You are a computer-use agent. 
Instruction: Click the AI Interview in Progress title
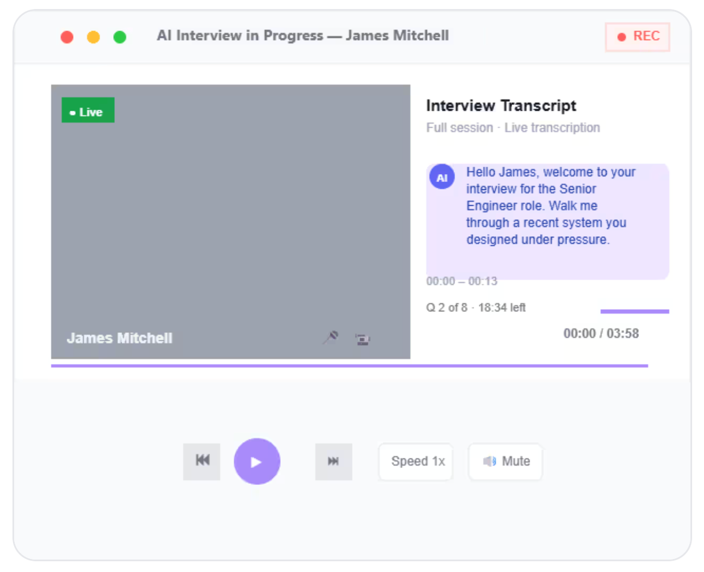pos(303,36)
